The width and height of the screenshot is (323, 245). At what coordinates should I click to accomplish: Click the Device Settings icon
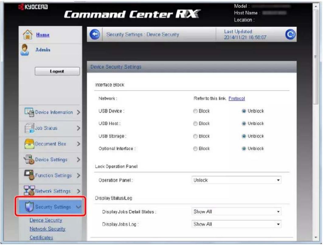tap(29, 160)
